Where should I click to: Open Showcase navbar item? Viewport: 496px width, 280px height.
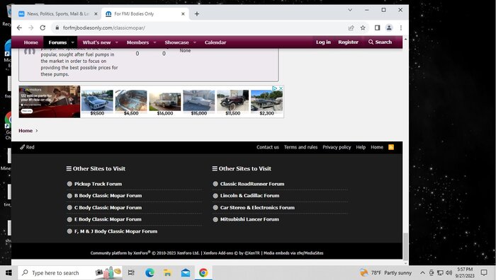point(176,42)
